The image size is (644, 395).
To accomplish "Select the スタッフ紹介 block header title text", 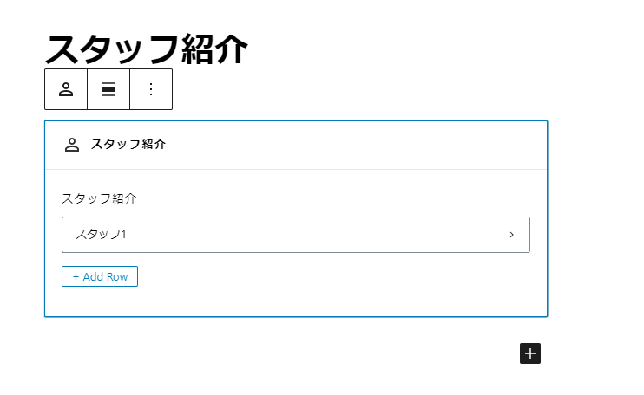I will (128, 145).
